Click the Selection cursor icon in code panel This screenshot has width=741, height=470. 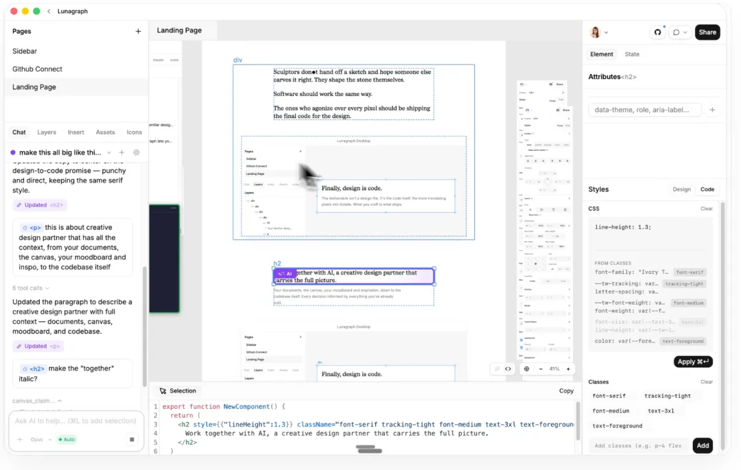[163, 390]
